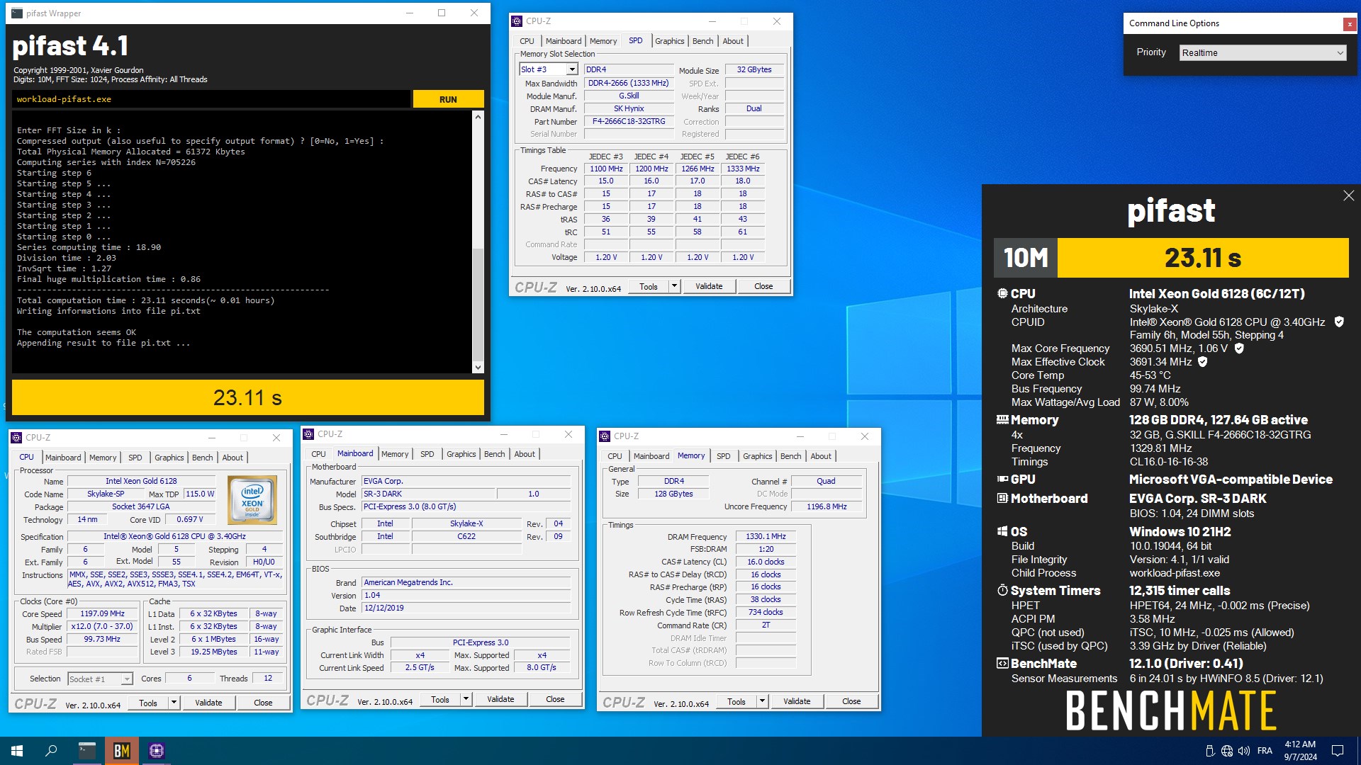Viewport: 1361px width, 765px height.
Task: Click the USB safely remove tray icon
Action: pos(1210,751)
